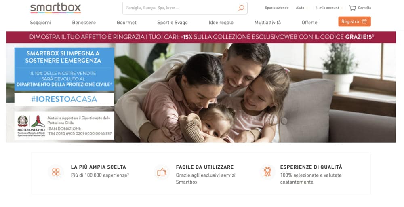The image size is (404, 207).
Task: Expand the Il mio account dropdown
Action: coord(329,8)
